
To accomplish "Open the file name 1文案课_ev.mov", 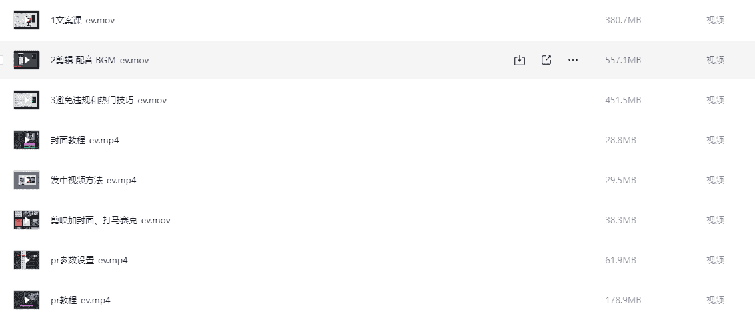I will coord(83,20).
